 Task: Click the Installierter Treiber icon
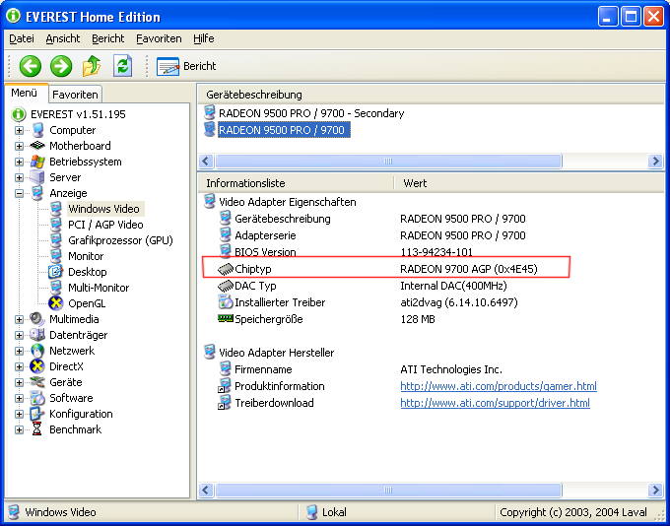[x=226, y=302]
